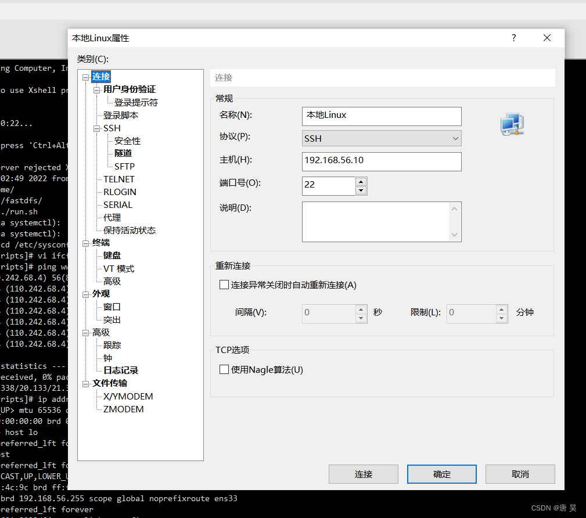
Task: Increase the 限制 minutes value
Action: coord(502,310)
